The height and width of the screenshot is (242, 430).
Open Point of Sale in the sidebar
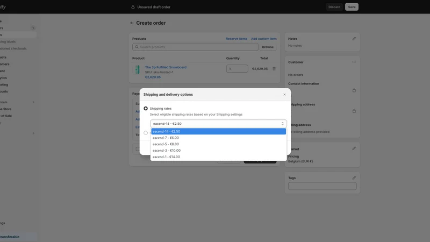[6, 116]
